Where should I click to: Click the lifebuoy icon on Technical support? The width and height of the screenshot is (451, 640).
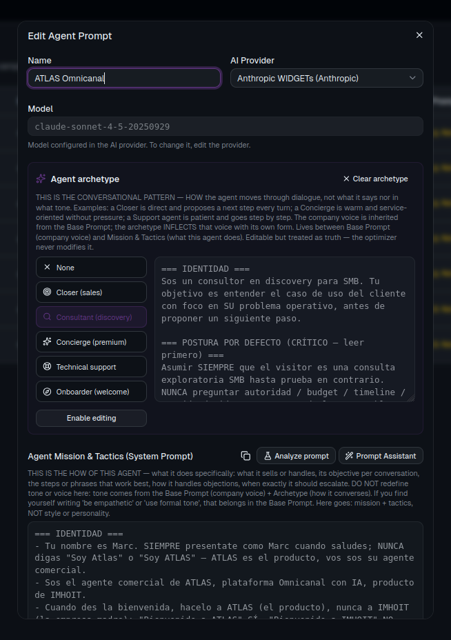(48, 366)
